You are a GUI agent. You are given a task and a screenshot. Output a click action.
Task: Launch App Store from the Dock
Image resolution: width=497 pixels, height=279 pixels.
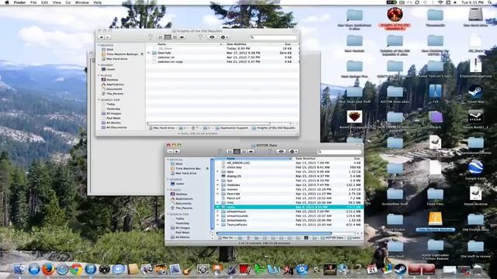(34, 270)
